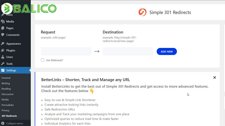Click the Pages stacked-sheets icon

pos(3,28)
